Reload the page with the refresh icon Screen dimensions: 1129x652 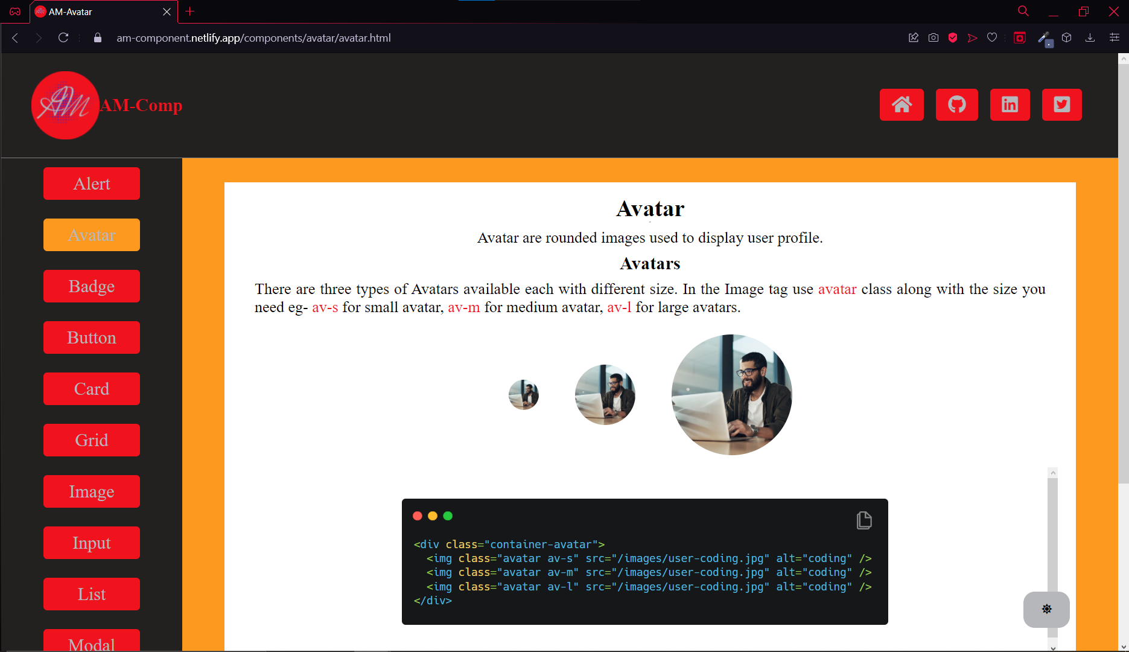click(63, 37)
